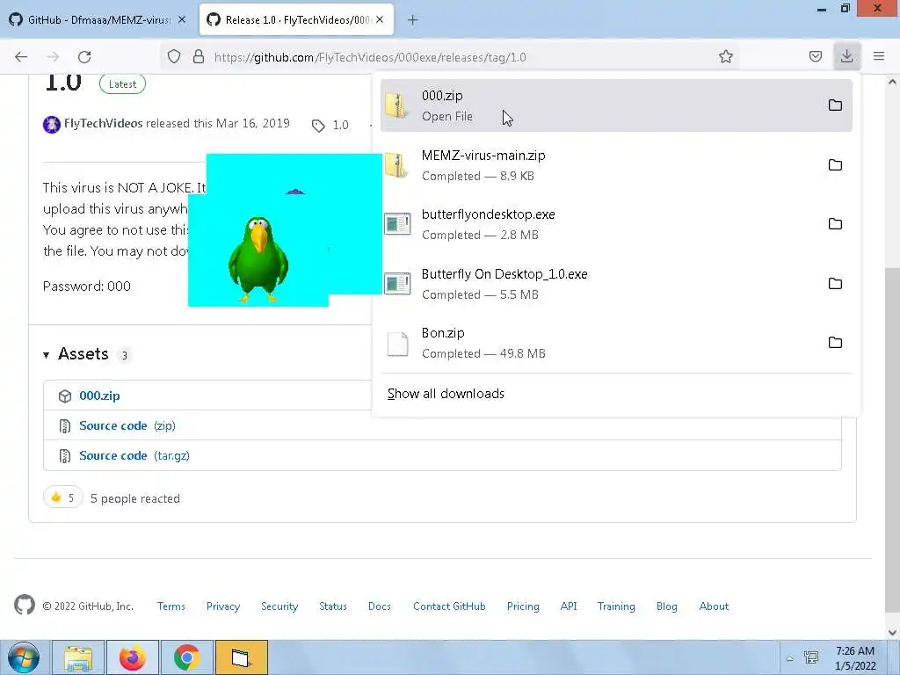
Task: Open the Training footer link
Action: (616, 606)
